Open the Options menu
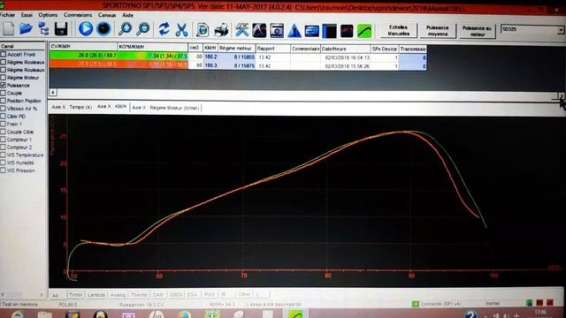Screen dimensions: 566x318 click(48, 15)
